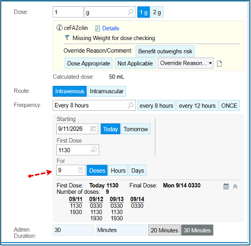This screenshot has height=246, width=251.
Task: Click the Details document icon
Action: click(x=97, y=28)
